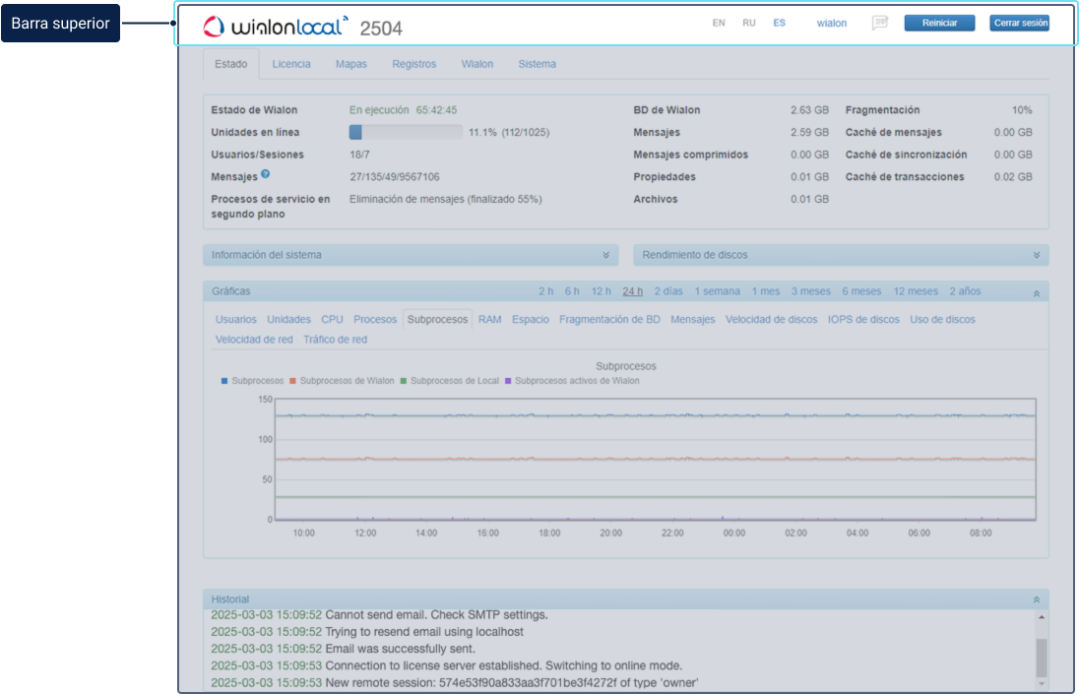The width and height of the screenshot is (1079, 694).
Task: Open the wialon user link
Action: point(831,24)
